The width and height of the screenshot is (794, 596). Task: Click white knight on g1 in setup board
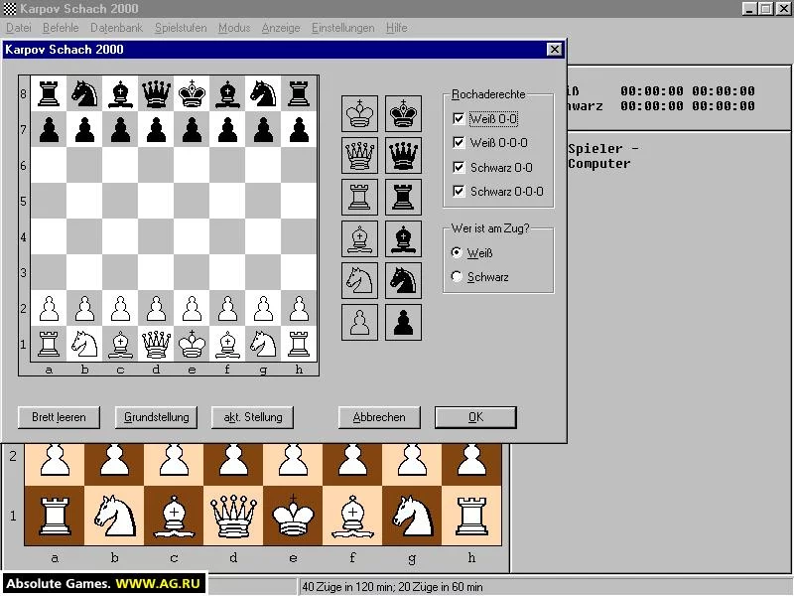point(263,344)
